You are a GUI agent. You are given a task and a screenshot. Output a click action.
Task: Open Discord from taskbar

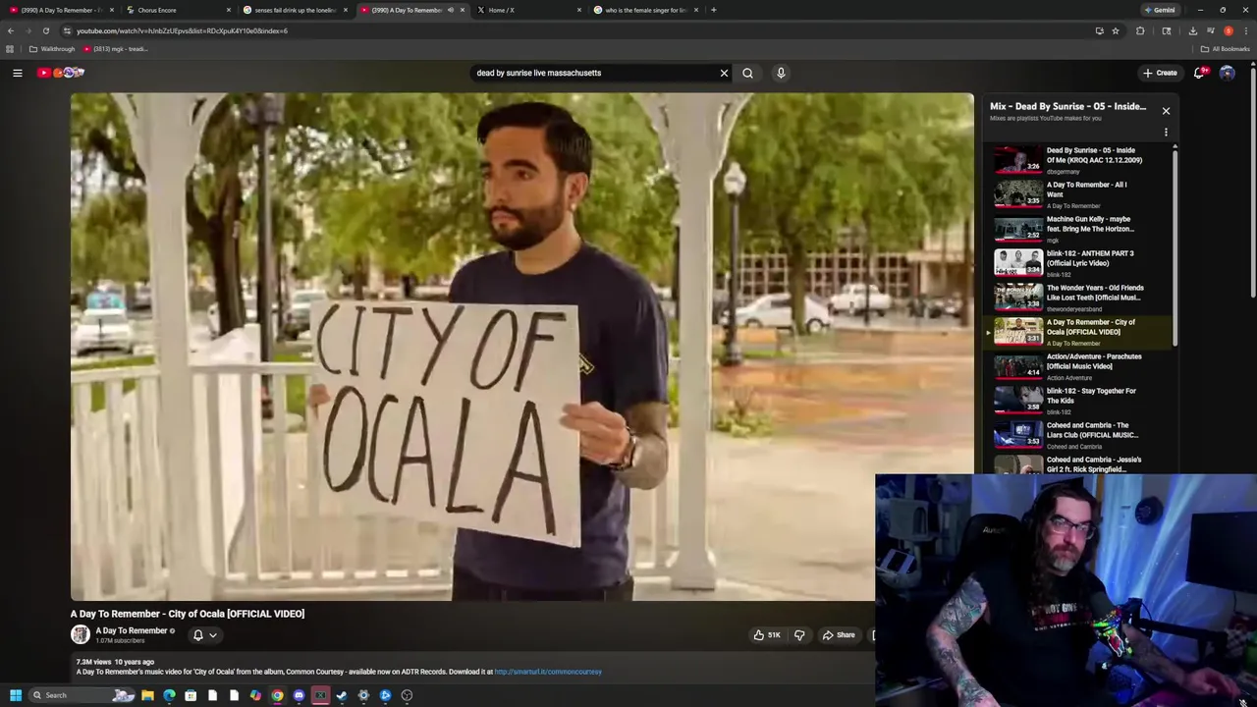[x=299, y=695]
